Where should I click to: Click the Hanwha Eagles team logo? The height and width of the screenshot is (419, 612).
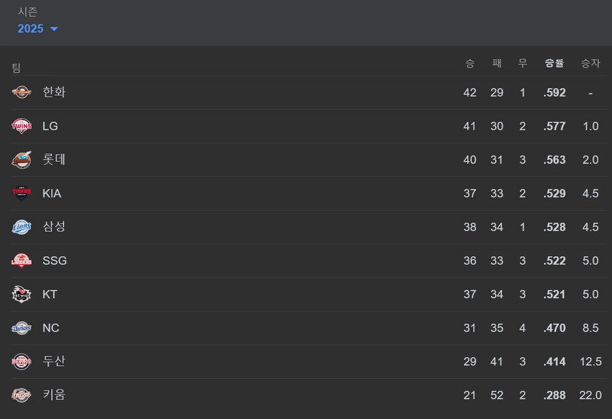click(x=22, y=92)
